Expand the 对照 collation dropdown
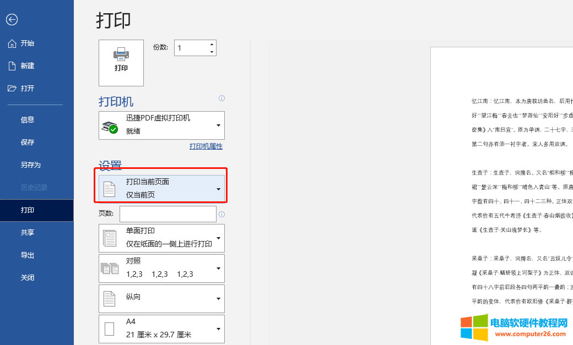Screen dimensions: 573x345 coord(219,268)
